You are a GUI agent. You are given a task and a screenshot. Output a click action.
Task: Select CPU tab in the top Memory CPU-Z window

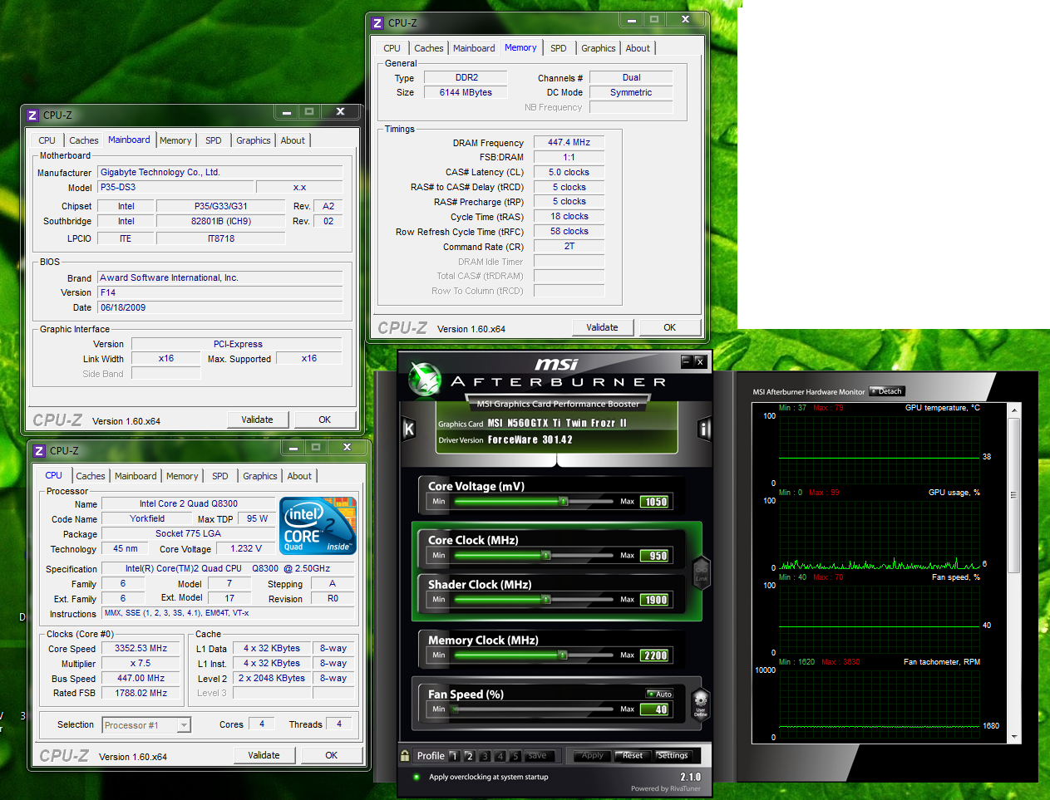point(392,48)
